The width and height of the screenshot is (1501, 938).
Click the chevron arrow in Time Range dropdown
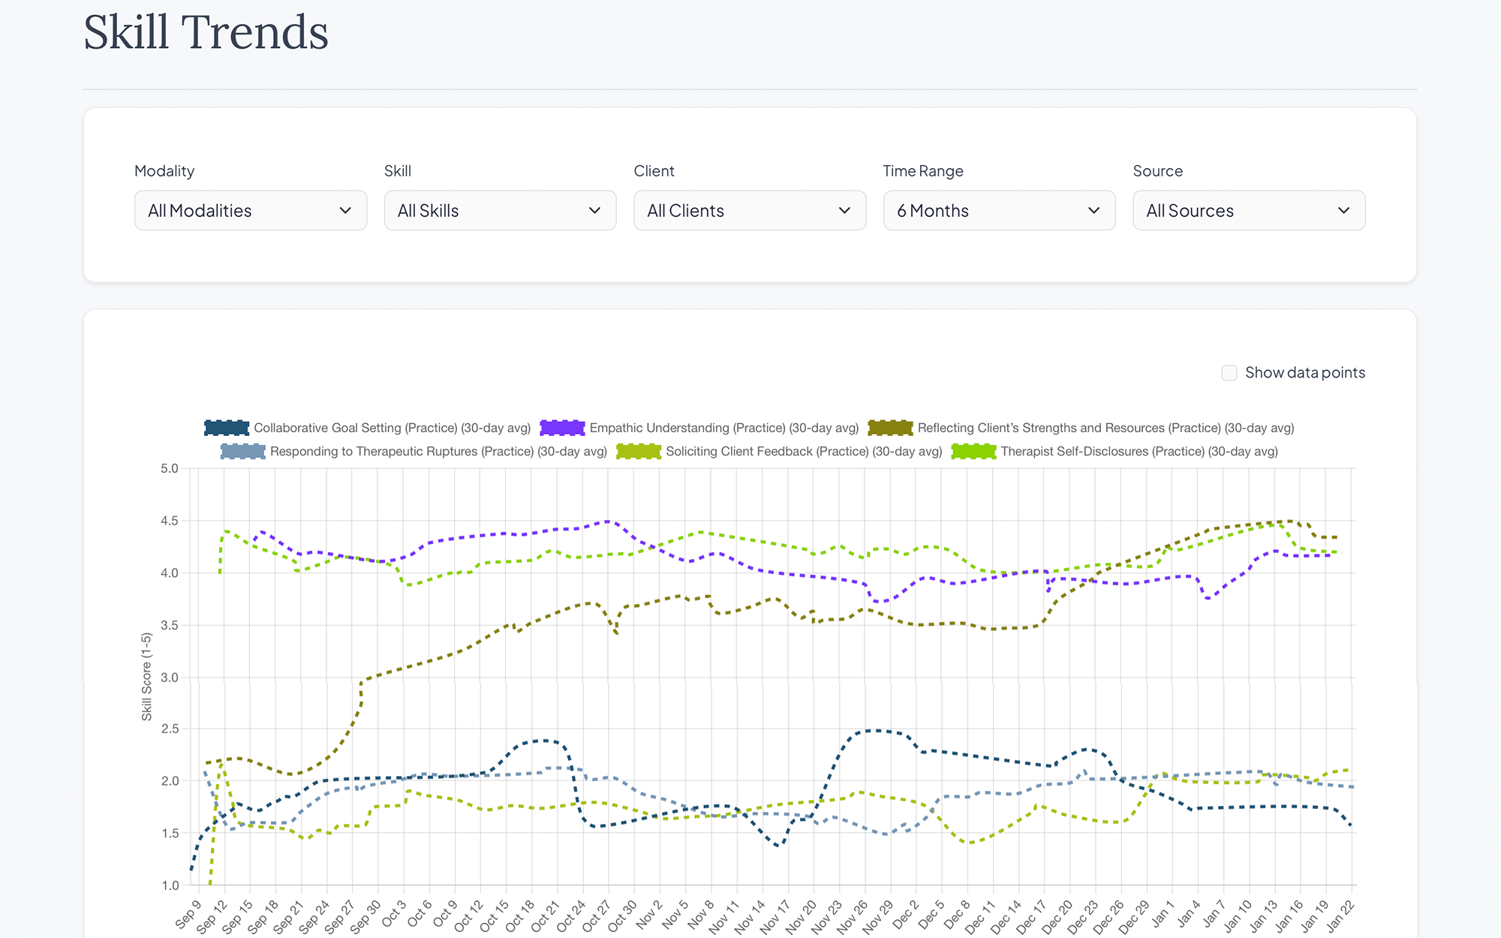(x=1094, y=211)
